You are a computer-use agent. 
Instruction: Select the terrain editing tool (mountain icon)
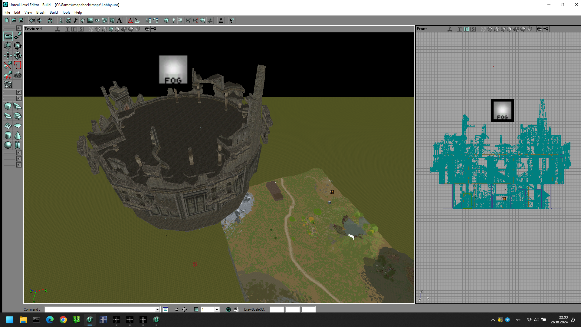point(18,75)
